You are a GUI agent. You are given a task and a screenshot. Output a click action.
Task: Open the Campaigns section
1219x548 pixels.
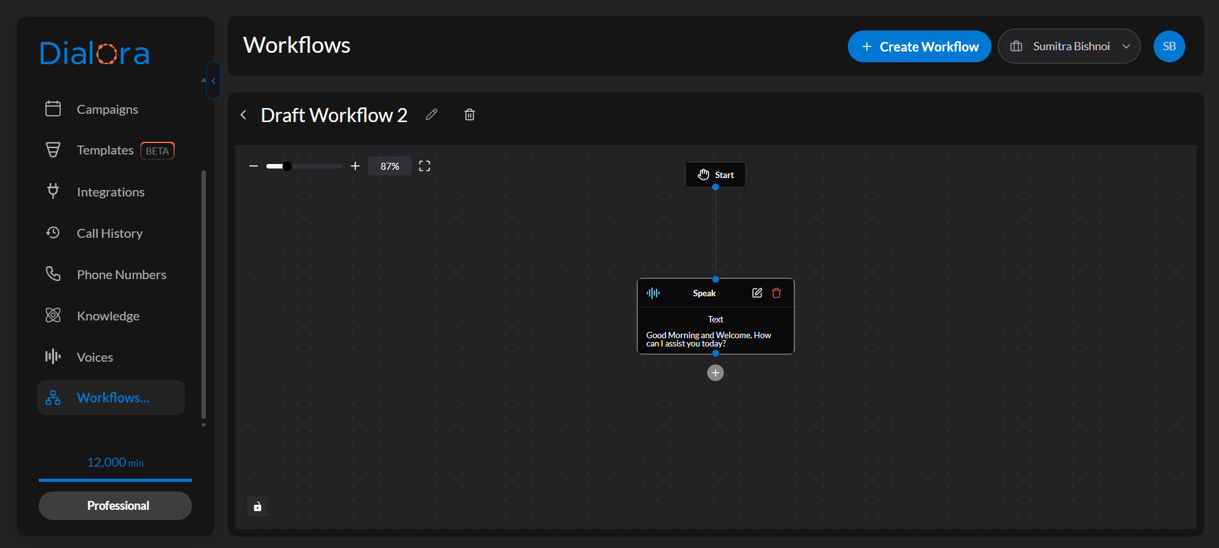pos(107,109)
